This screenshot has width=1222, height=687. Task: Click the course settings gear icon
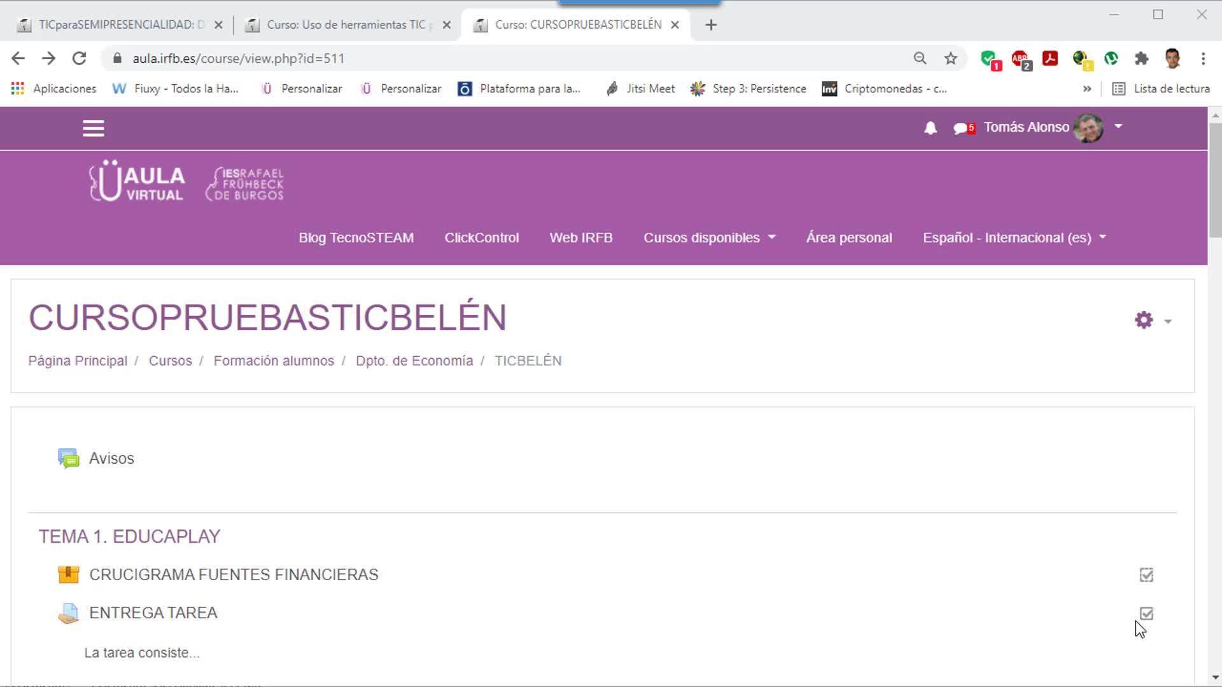point(1144,320)
